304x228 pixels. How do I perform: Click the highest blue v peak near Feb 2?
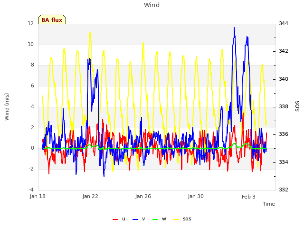click(x=234, y=28)
